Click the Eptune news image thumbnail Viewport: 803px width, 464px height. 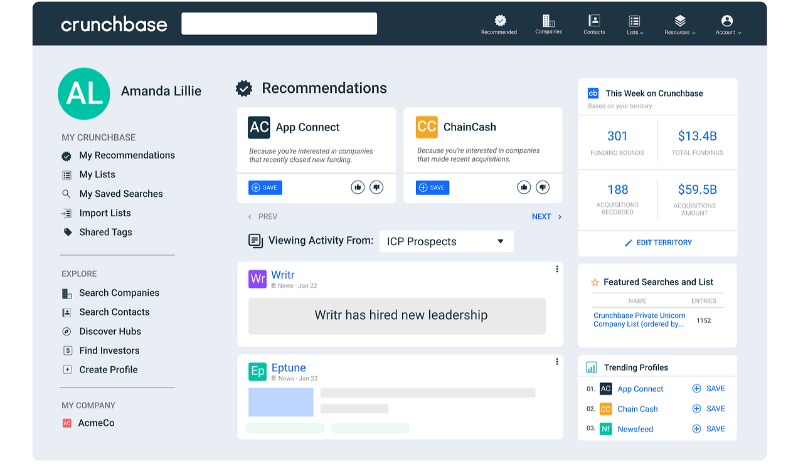(280, 402)
